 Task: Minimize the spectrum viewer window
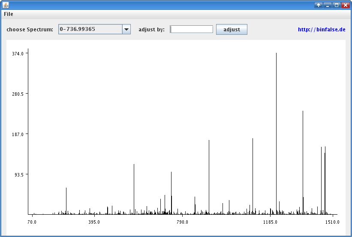click(327, 5)
